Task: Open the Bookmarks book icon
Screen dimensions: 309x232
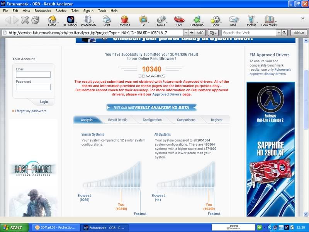Action: 269,21
